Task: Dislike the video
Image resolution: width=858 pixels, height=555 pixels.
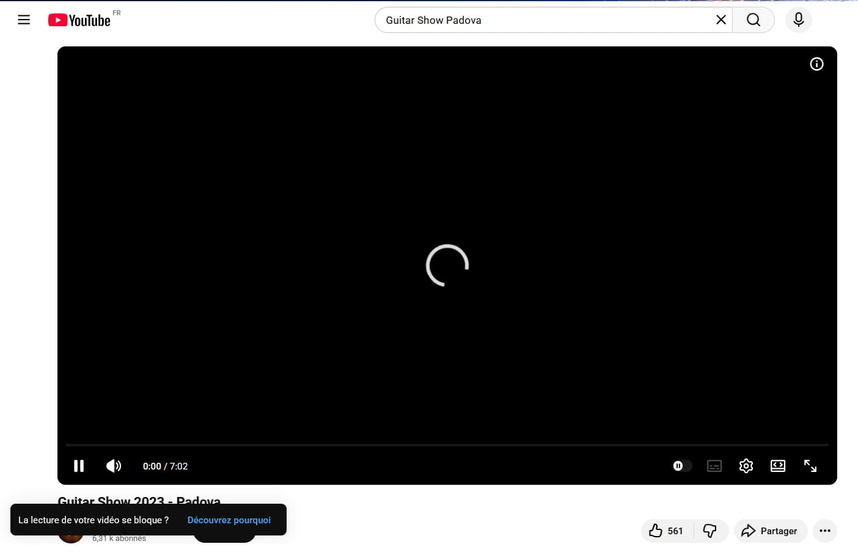Action: click(x=710, y=531)
